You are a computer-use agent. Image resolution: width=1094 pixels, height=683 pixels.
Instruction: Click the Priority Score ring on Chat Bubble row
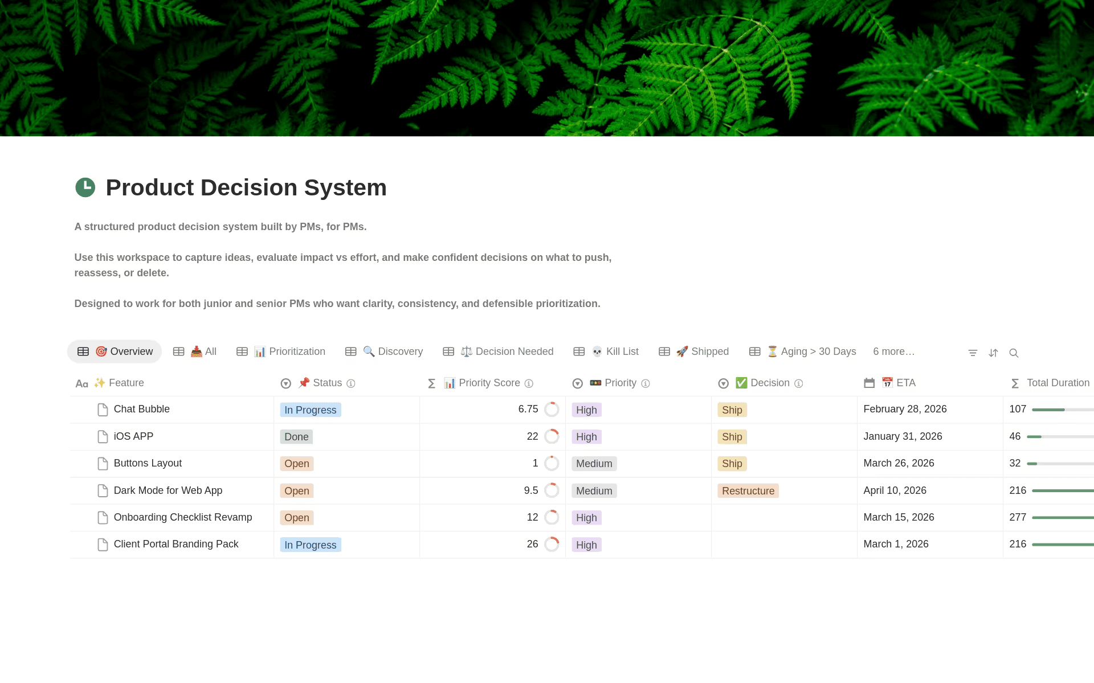[x=552, y=409]
